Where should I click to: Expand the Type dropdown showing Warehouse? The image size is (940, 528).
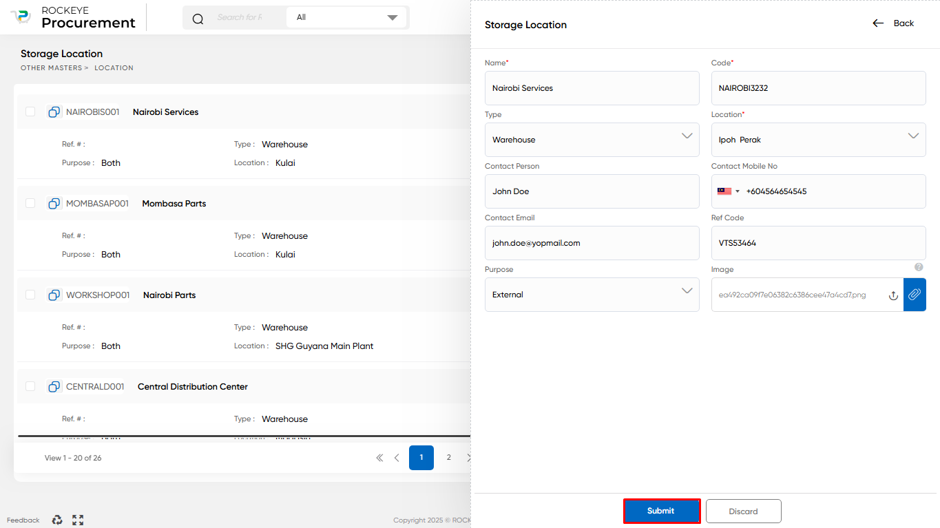592,140
